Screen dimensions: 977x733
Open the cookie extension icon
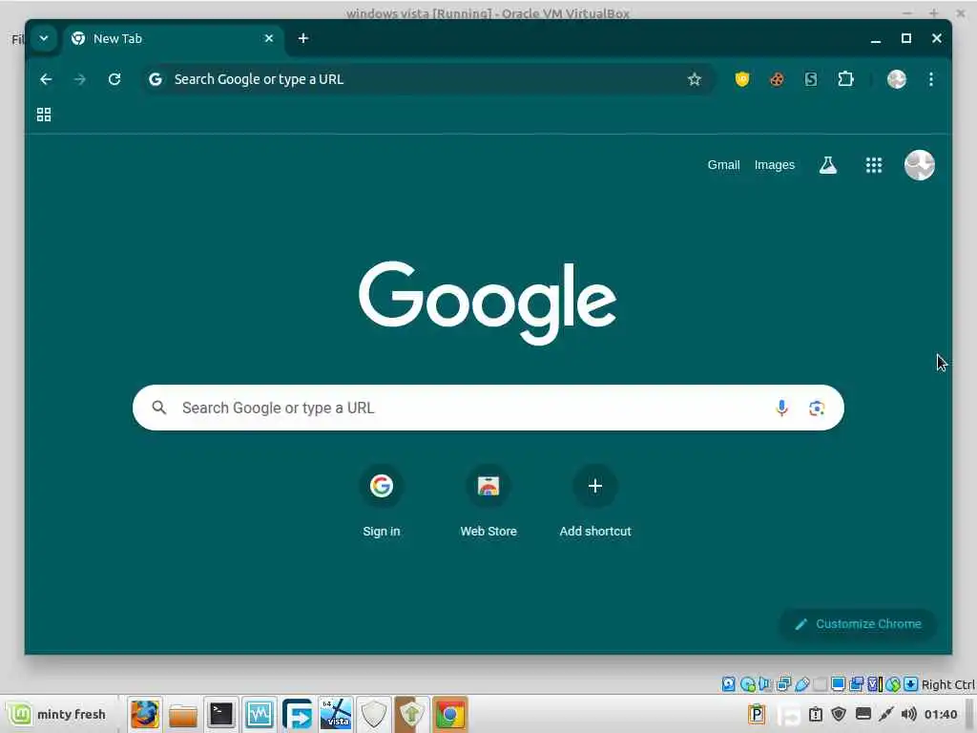tap(777, 79)
